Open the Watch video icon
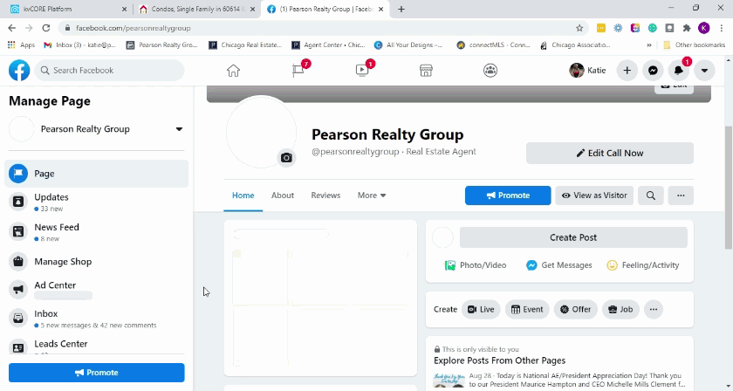This screenshot has width=733, height=391. point(362,70)
